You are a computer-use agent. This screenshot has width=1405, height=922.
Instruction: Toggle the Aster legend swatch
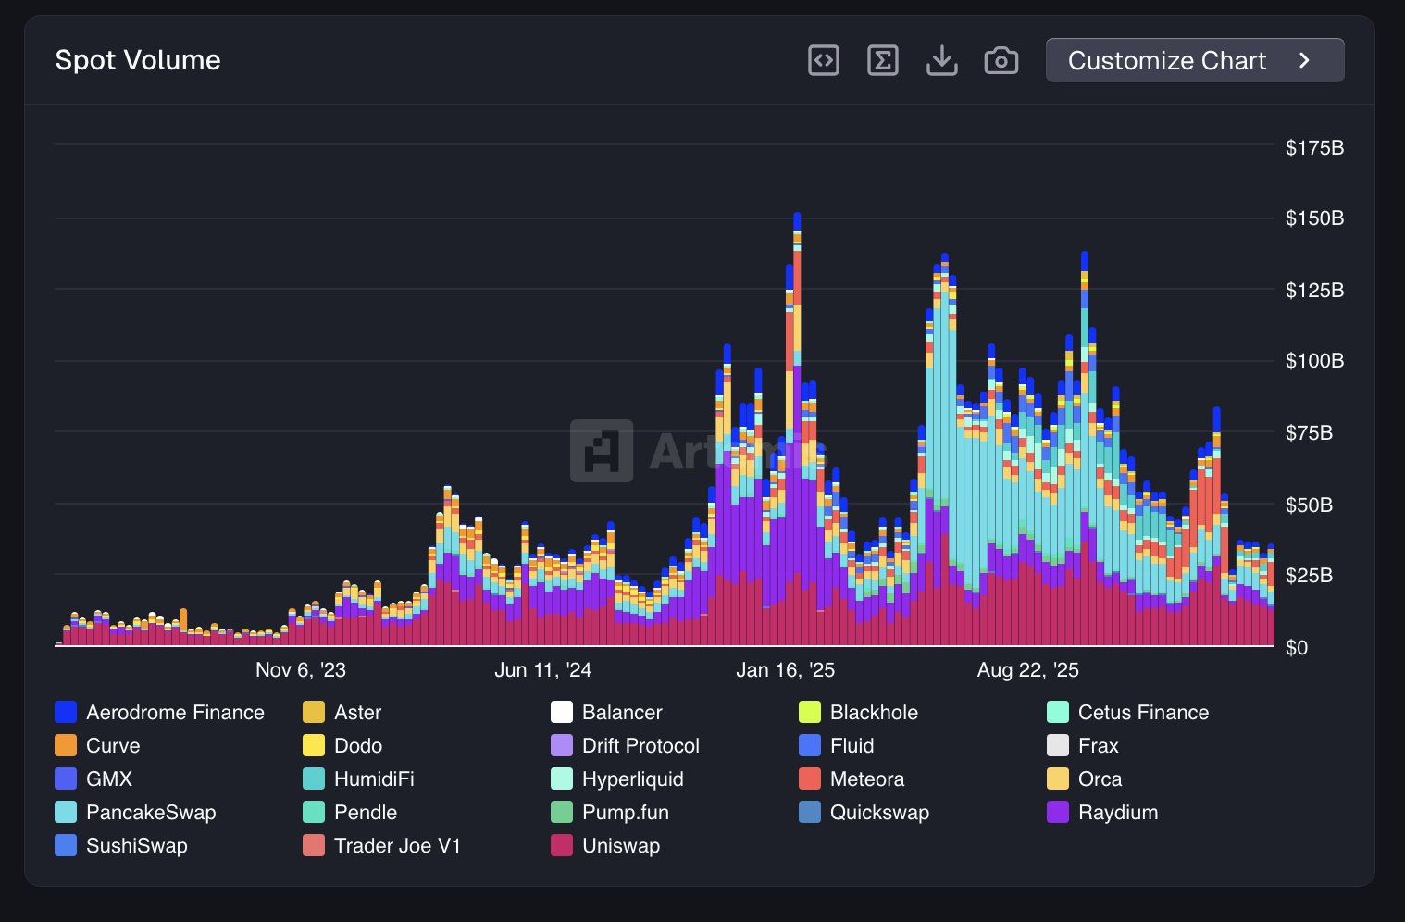(x=314, y=712)
